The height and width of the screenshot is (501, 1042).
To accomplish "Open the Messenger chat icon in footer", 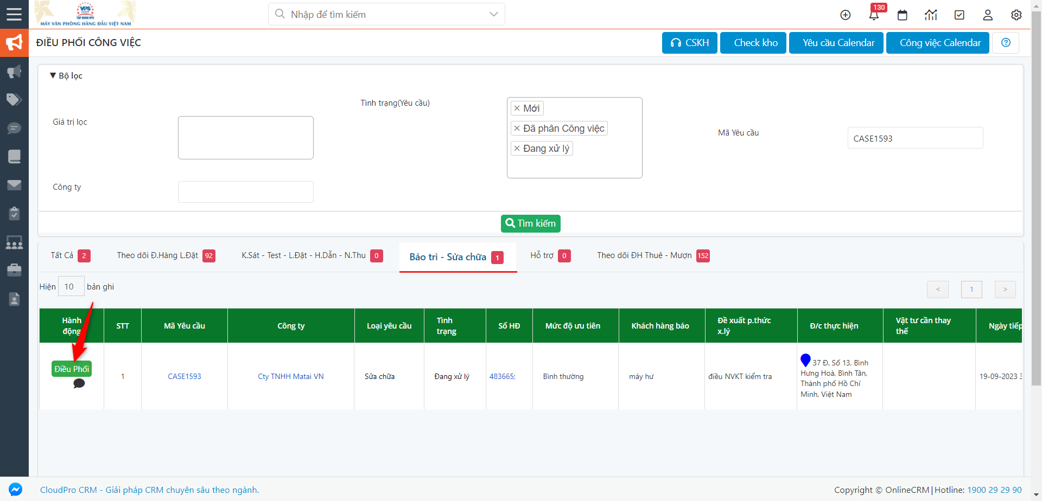I will [16, 489].
